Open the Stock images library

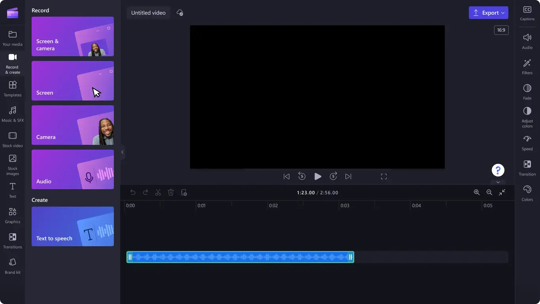click(x=13, y=165)
